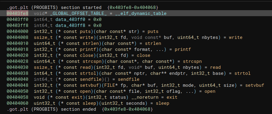Click the section ended address range
This screenshot has height=114, width=272.
(x=127, y=109)
